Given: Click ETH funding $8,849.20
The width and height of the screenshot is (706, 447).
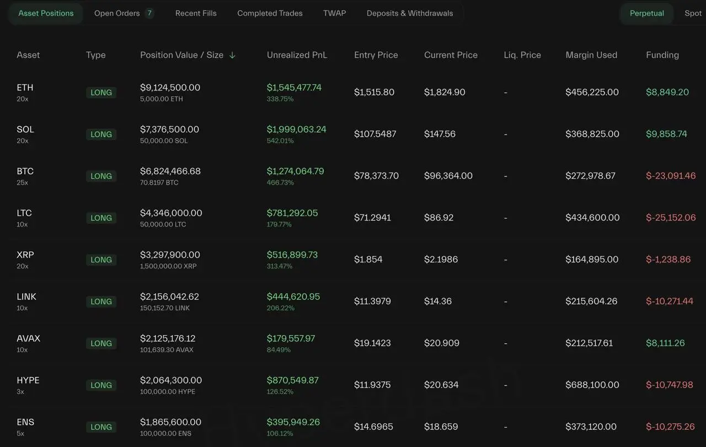Looking at the screenshot, I should coord(667,93).
